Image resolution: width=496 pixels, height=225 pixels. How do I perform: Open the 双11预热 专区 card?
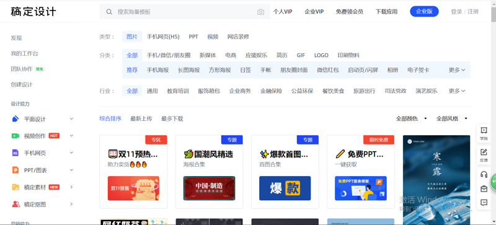[x=133, y=172]
